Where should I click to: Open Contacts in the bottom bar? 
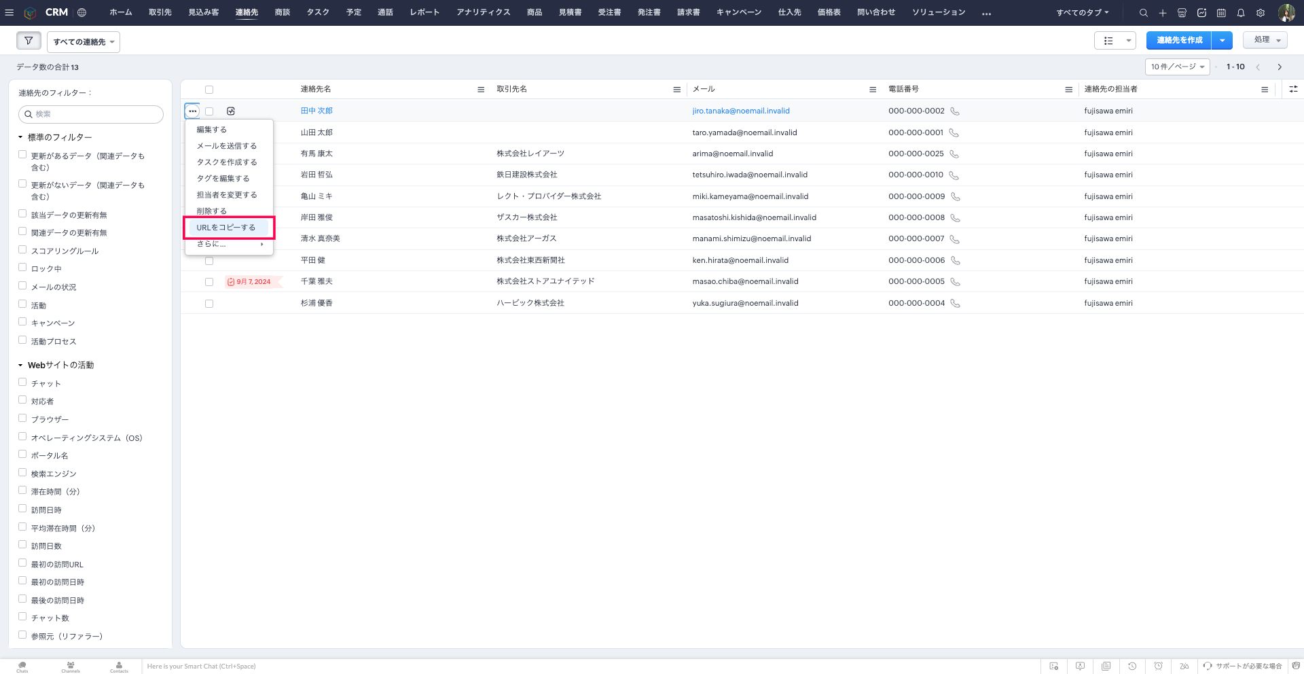click(119, 667)
